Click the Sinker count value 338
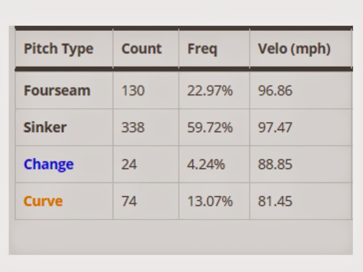This screenshot has width=363, height=272. [133, 127]
